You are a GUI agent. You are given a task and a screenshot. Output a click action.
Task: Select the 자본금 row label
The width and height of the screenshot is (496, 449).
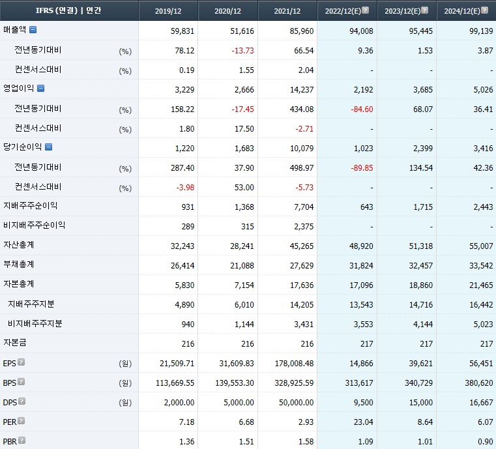point(15,343)
